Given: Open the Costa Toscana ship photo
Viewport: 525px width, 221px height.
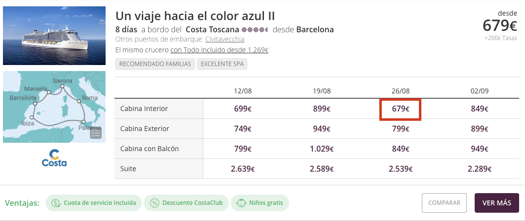Looking at the screenshot, I should pyautogui.click(x=54, y=36).
